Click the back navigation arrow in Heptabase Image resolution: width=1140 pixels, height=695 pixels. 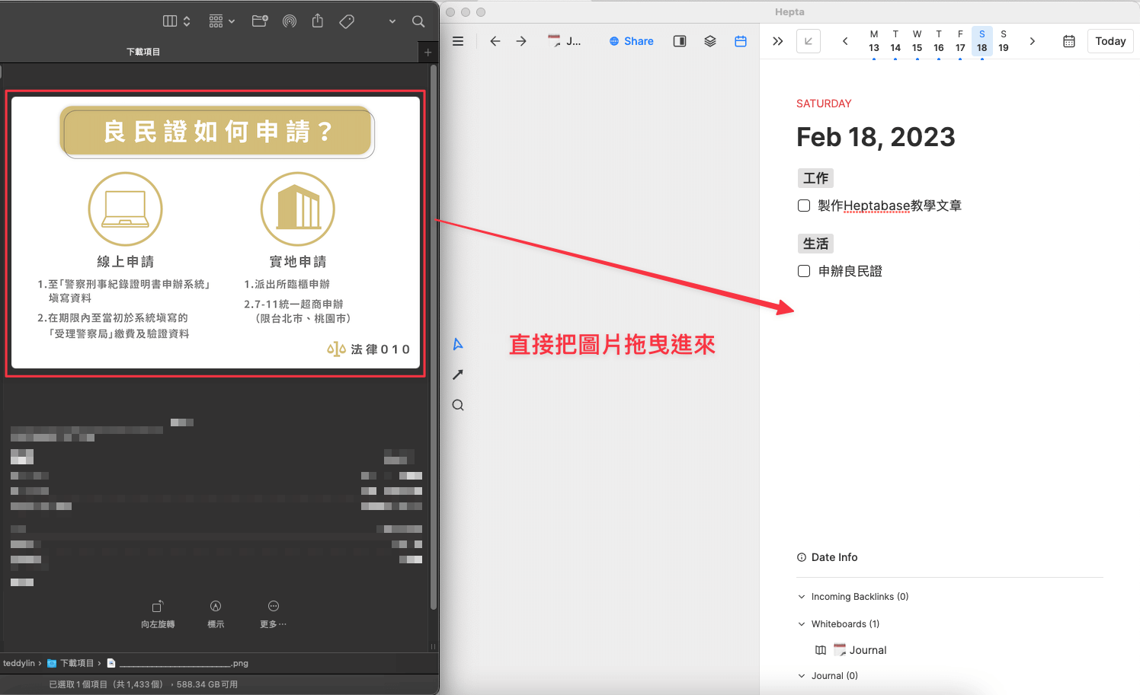pos(495,41)
